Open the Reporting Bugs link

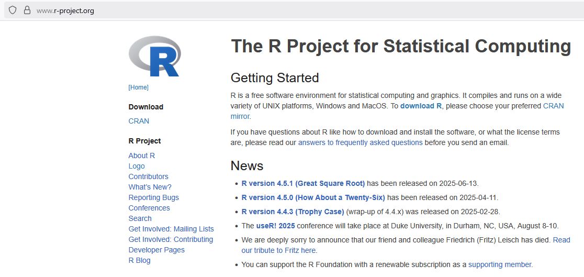[153, 197]
